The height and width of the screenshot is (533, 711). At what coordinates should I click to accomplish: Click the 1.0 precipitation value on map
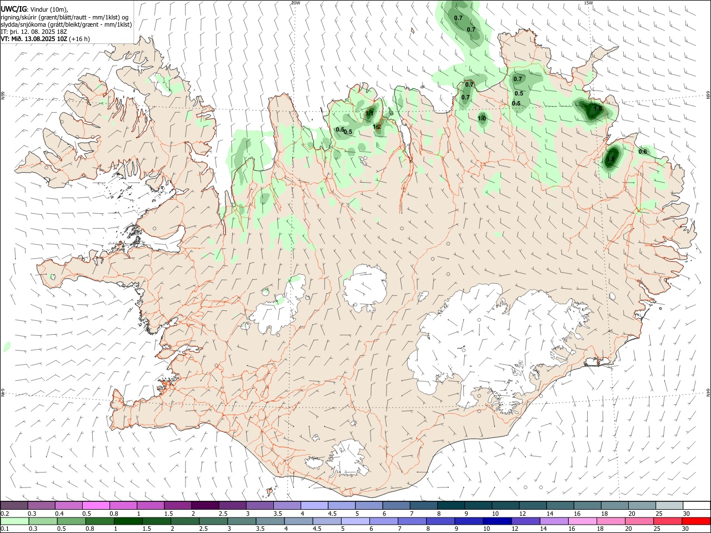coord(482,118)
